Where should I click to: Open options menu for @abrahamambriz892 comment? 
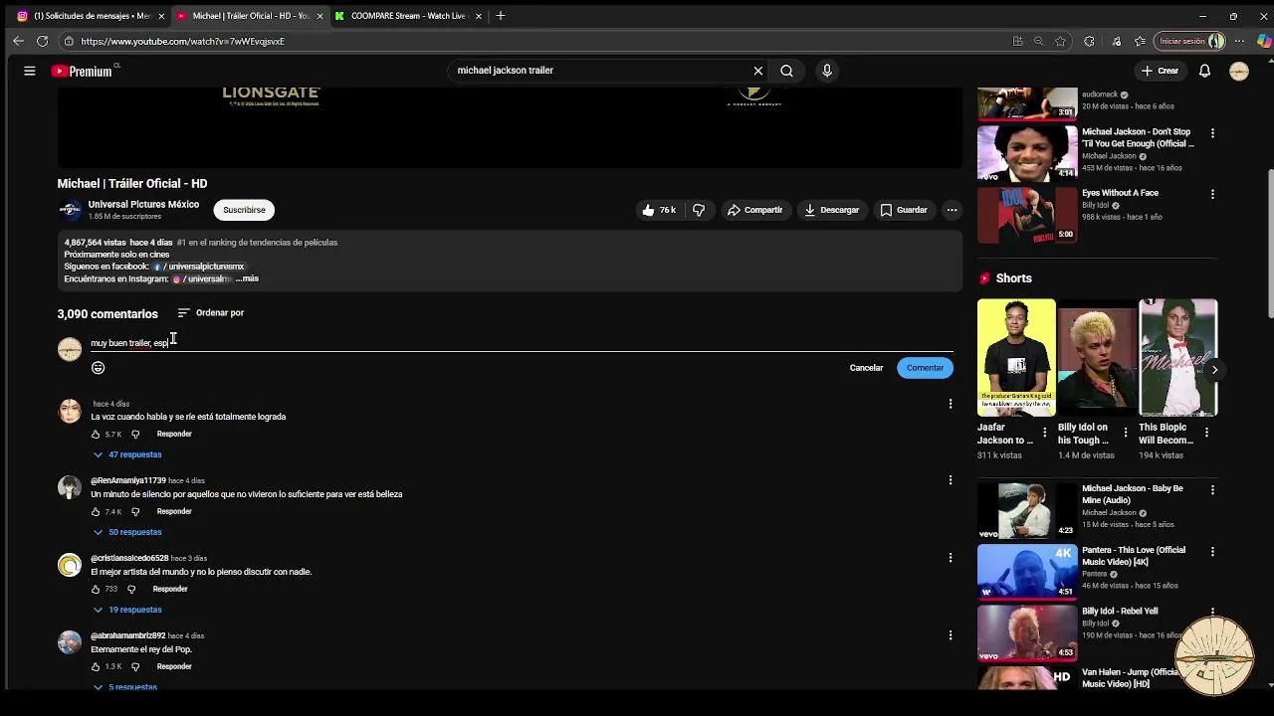[x=951, y=635]
